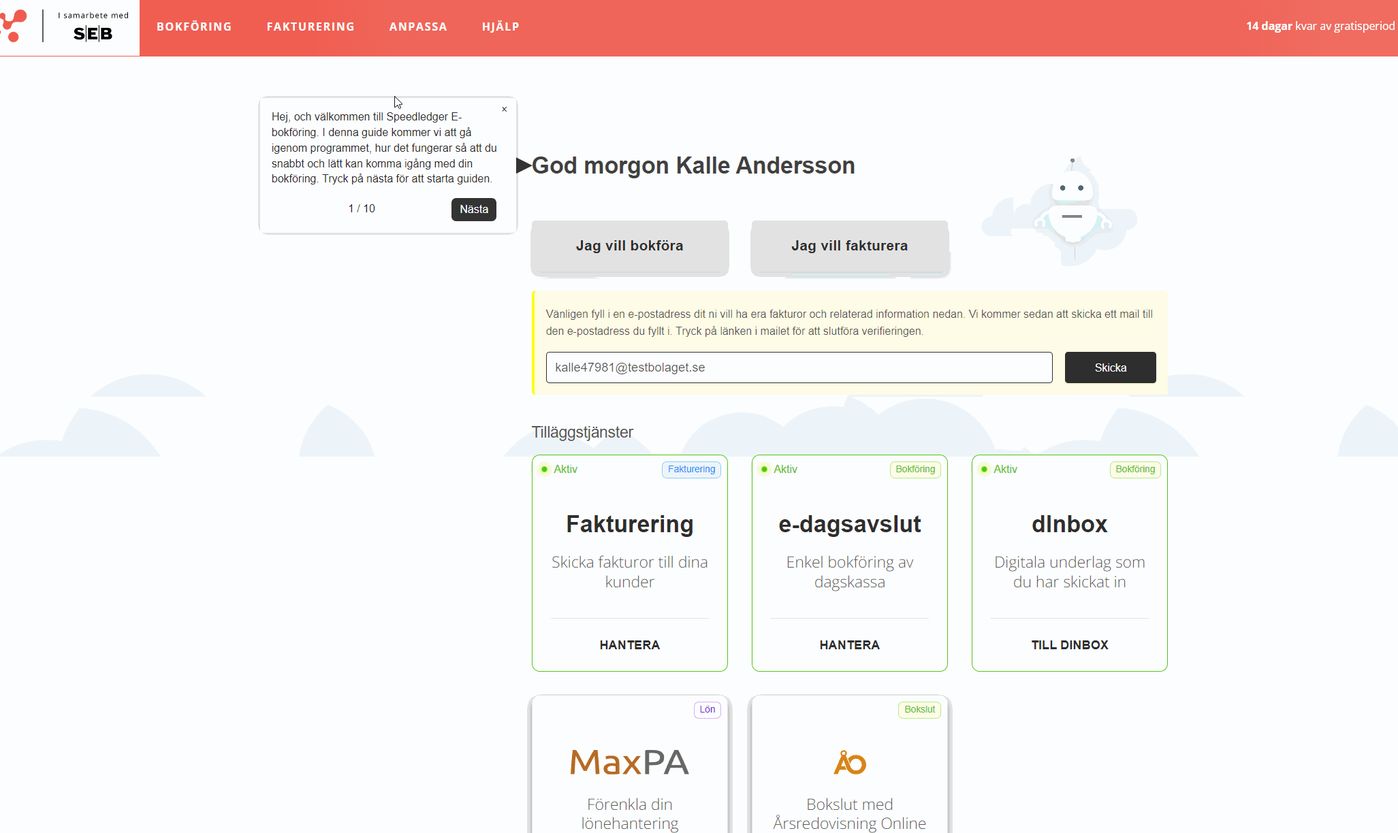Click 'Skicka fakturor till dina kunder' description
The image size is (1398, 833).
click(x=630, y=572)
